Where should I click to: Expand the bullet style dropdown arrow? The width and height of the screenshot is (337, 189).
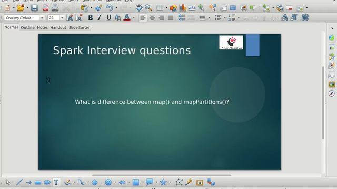point(225,18)
